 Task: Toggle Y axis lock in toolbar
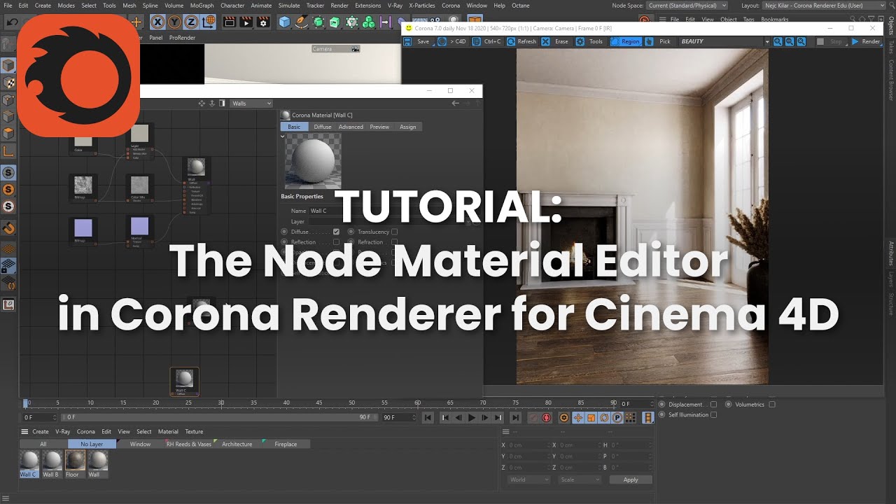[x=174, y=22]
